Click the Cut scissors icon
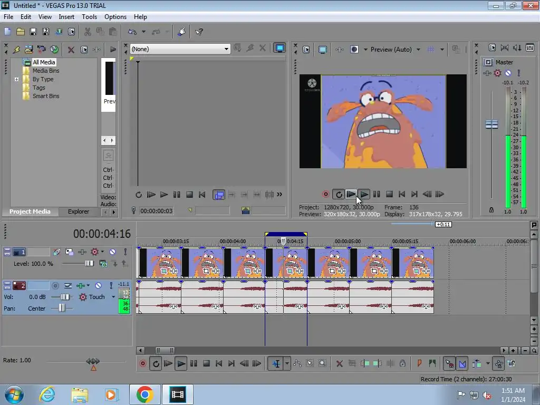This screenshot has width=540, height=405. [88, 32]
